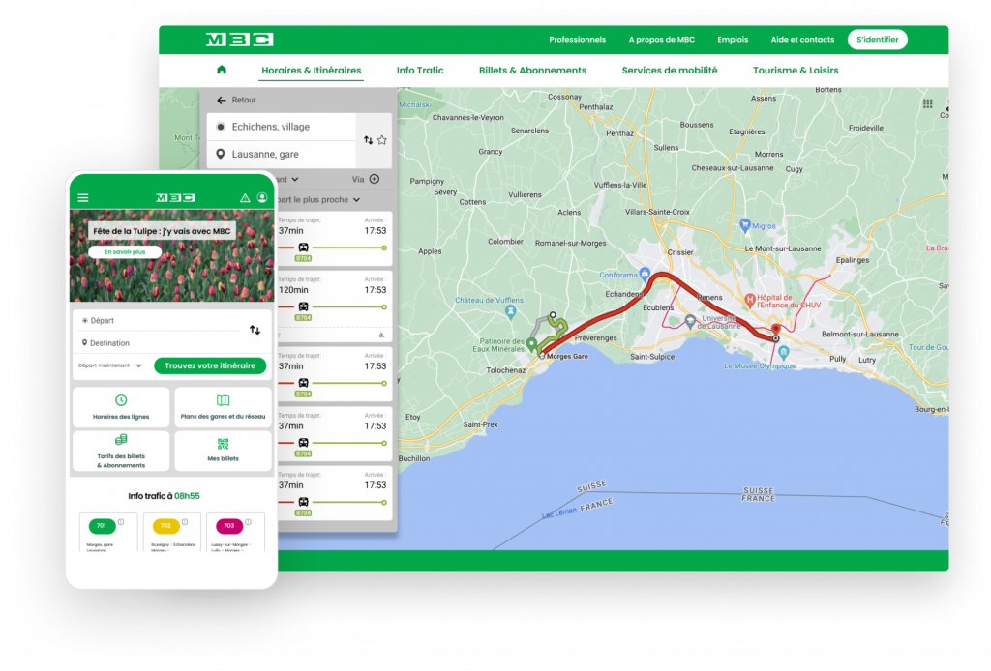991x671 pixels.
Task: Select the magenta 703 line badge
Action: click(x=228, y=525)
